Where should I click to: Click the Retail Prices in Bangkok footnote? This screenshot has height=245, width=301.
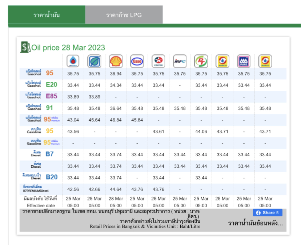click(x=145, y=226)
